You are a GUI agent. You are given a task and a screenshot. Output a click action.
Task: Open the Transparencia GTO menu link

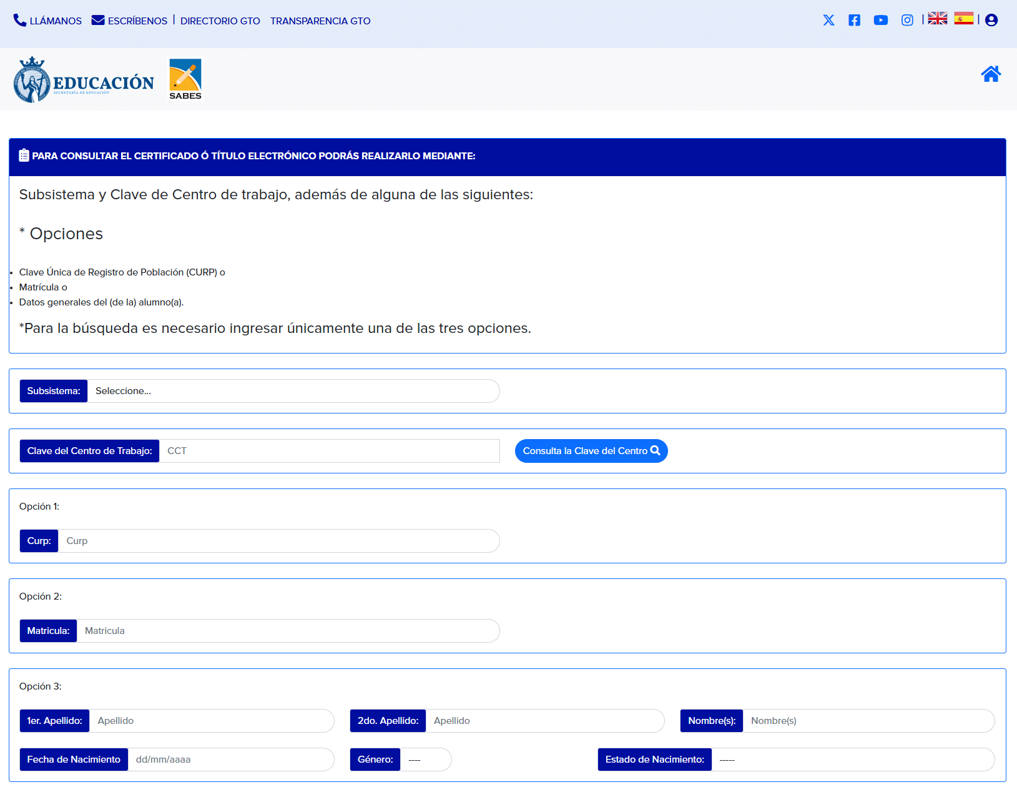coord(320,21)
